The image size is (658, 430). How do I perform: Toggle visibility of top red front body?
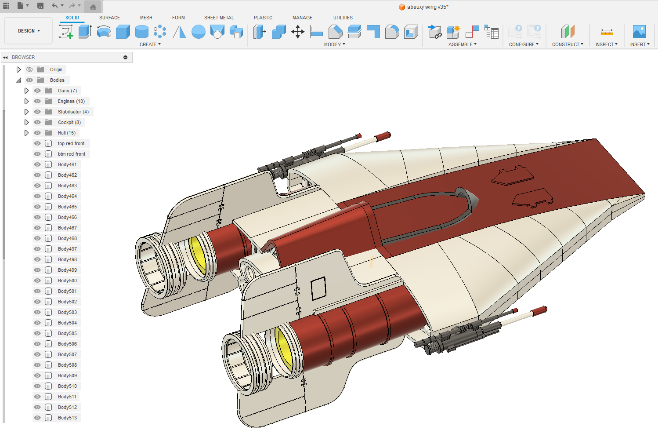37,143
